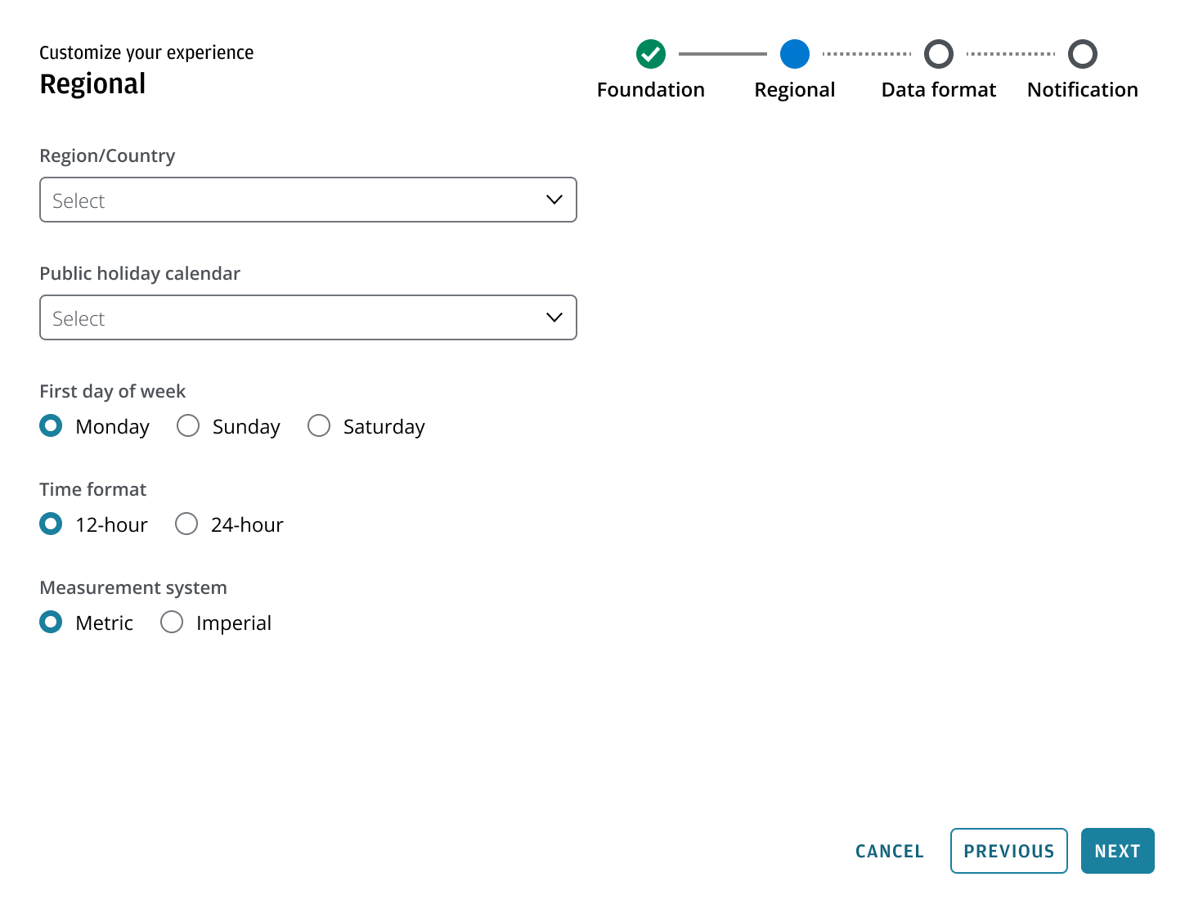Click the Time format label

(93, 489)
